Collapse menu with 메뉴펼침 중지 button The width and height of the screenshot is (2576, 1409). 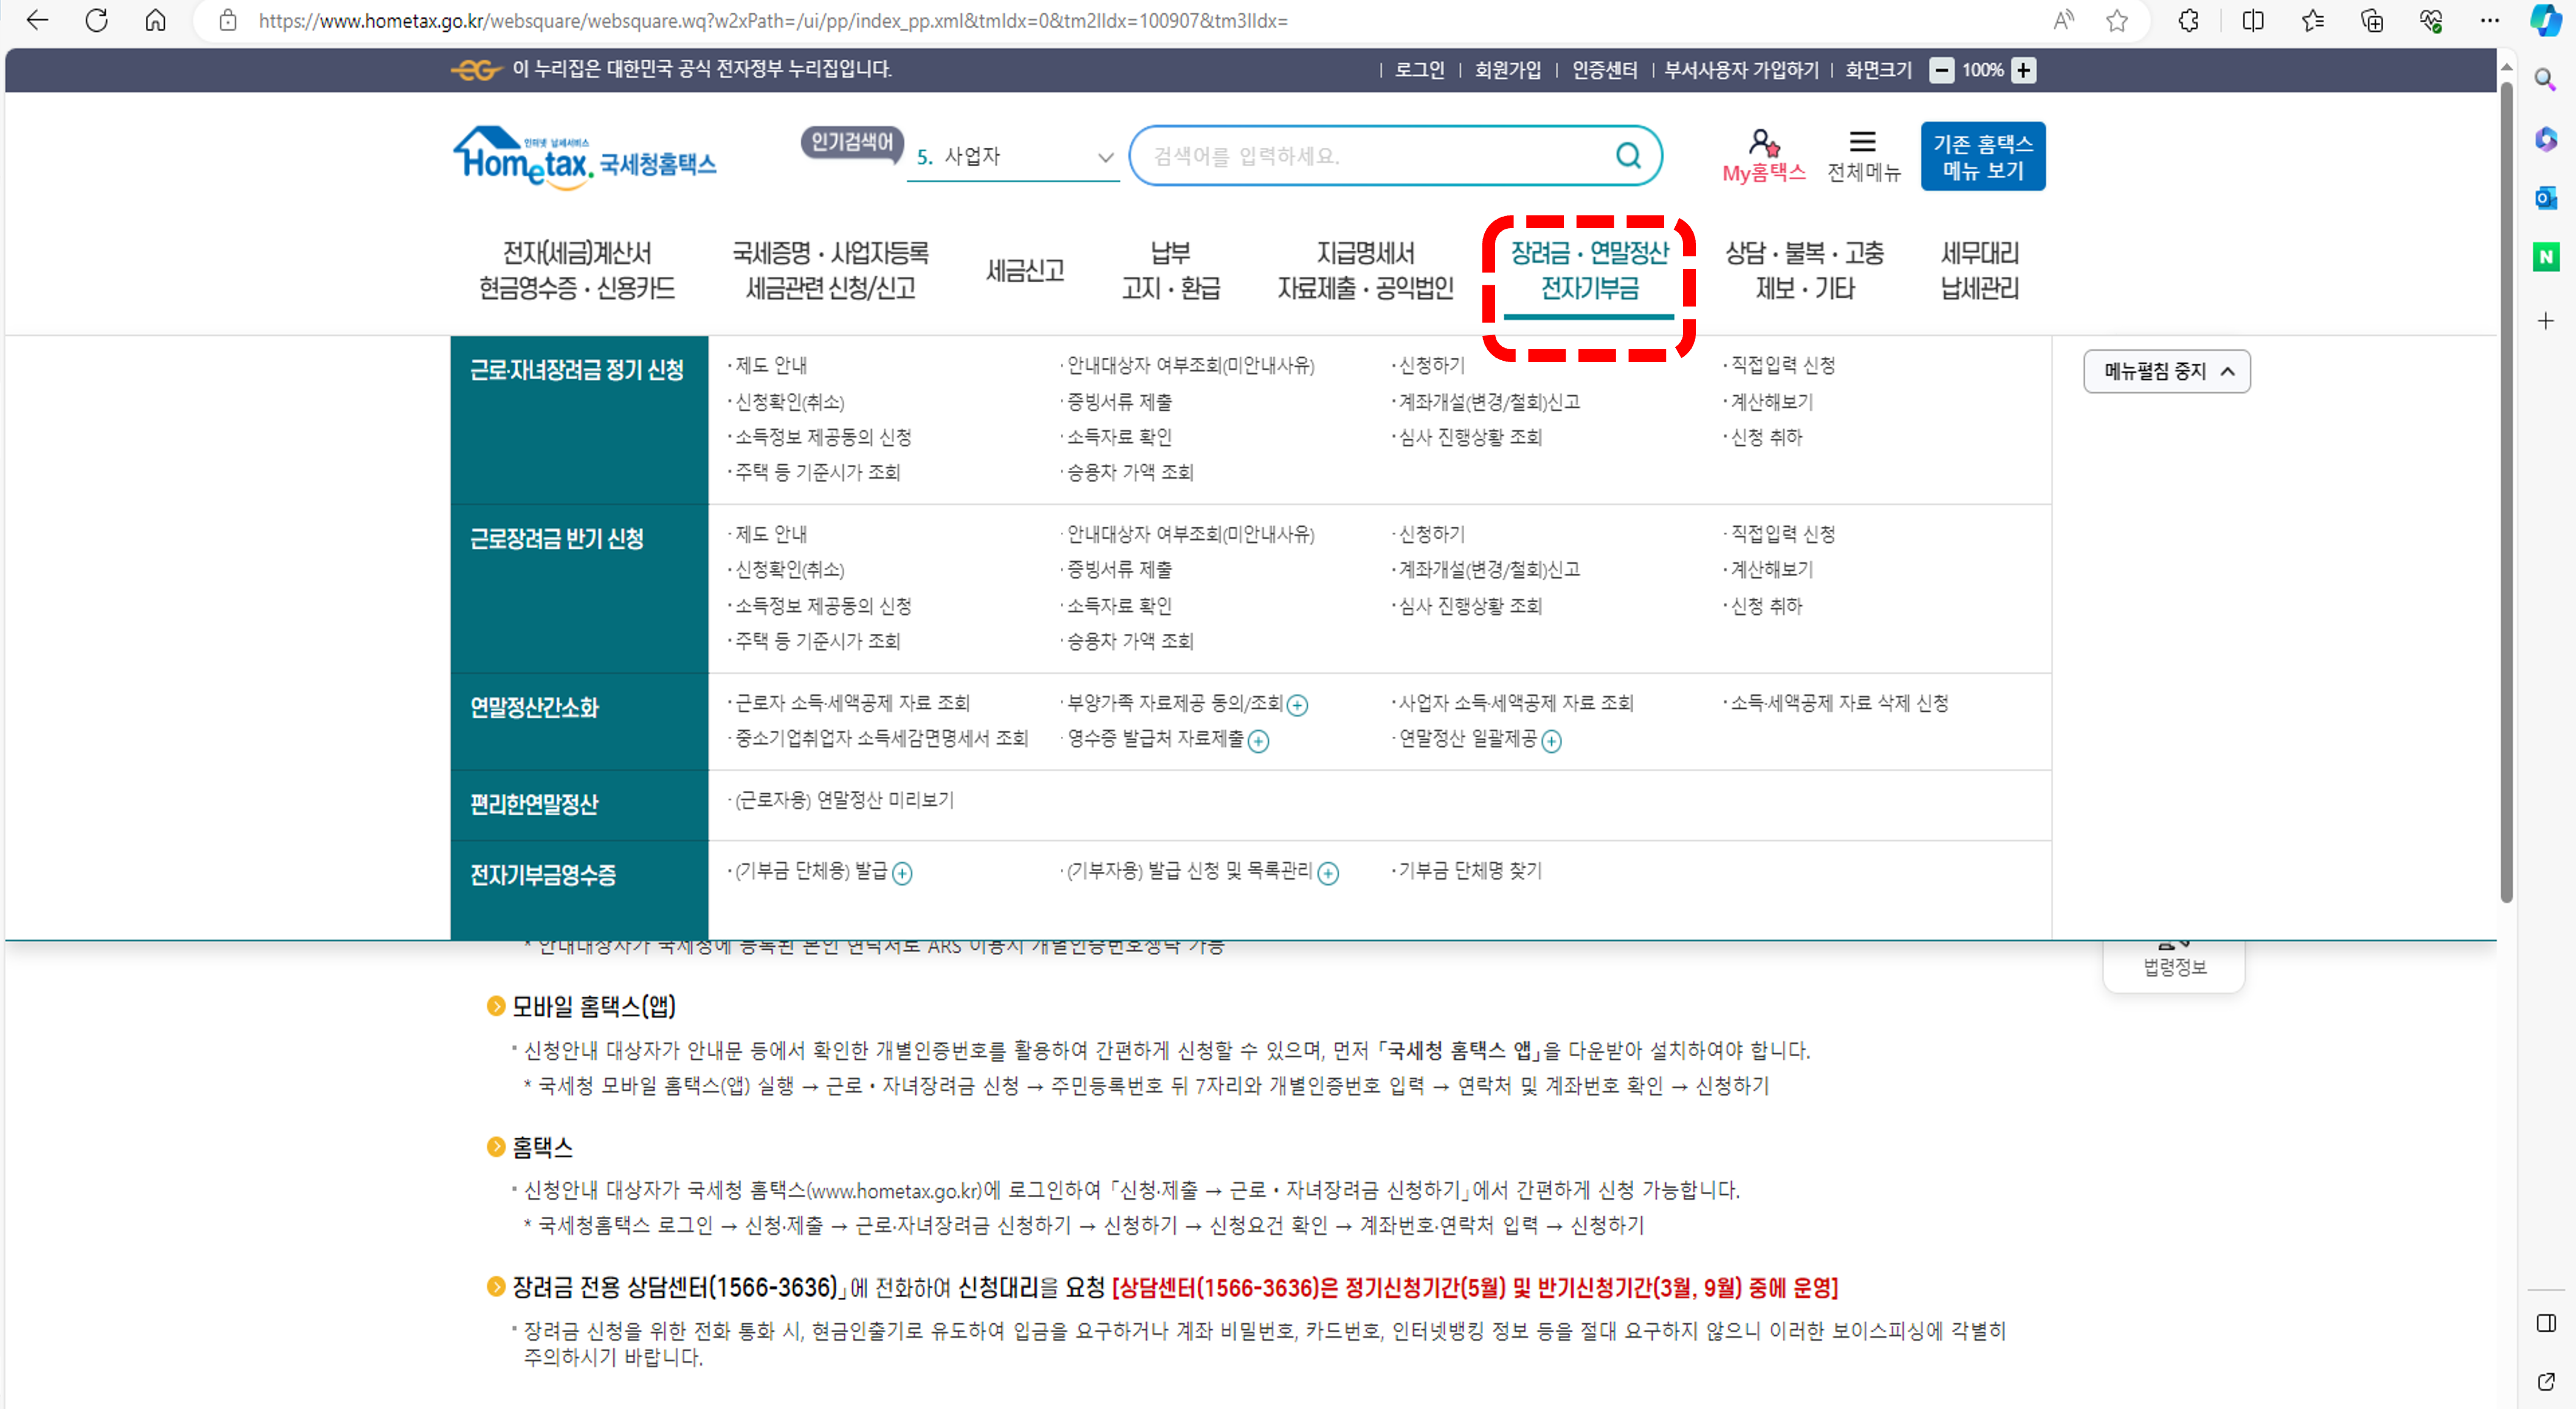(x=2166, y=371)
